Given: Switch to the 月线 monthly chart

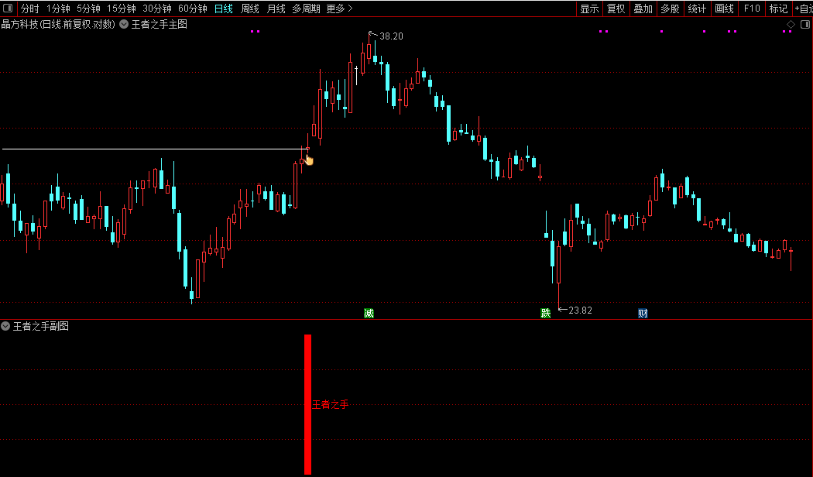Looking at the screenshot, I should pos(276,9).
